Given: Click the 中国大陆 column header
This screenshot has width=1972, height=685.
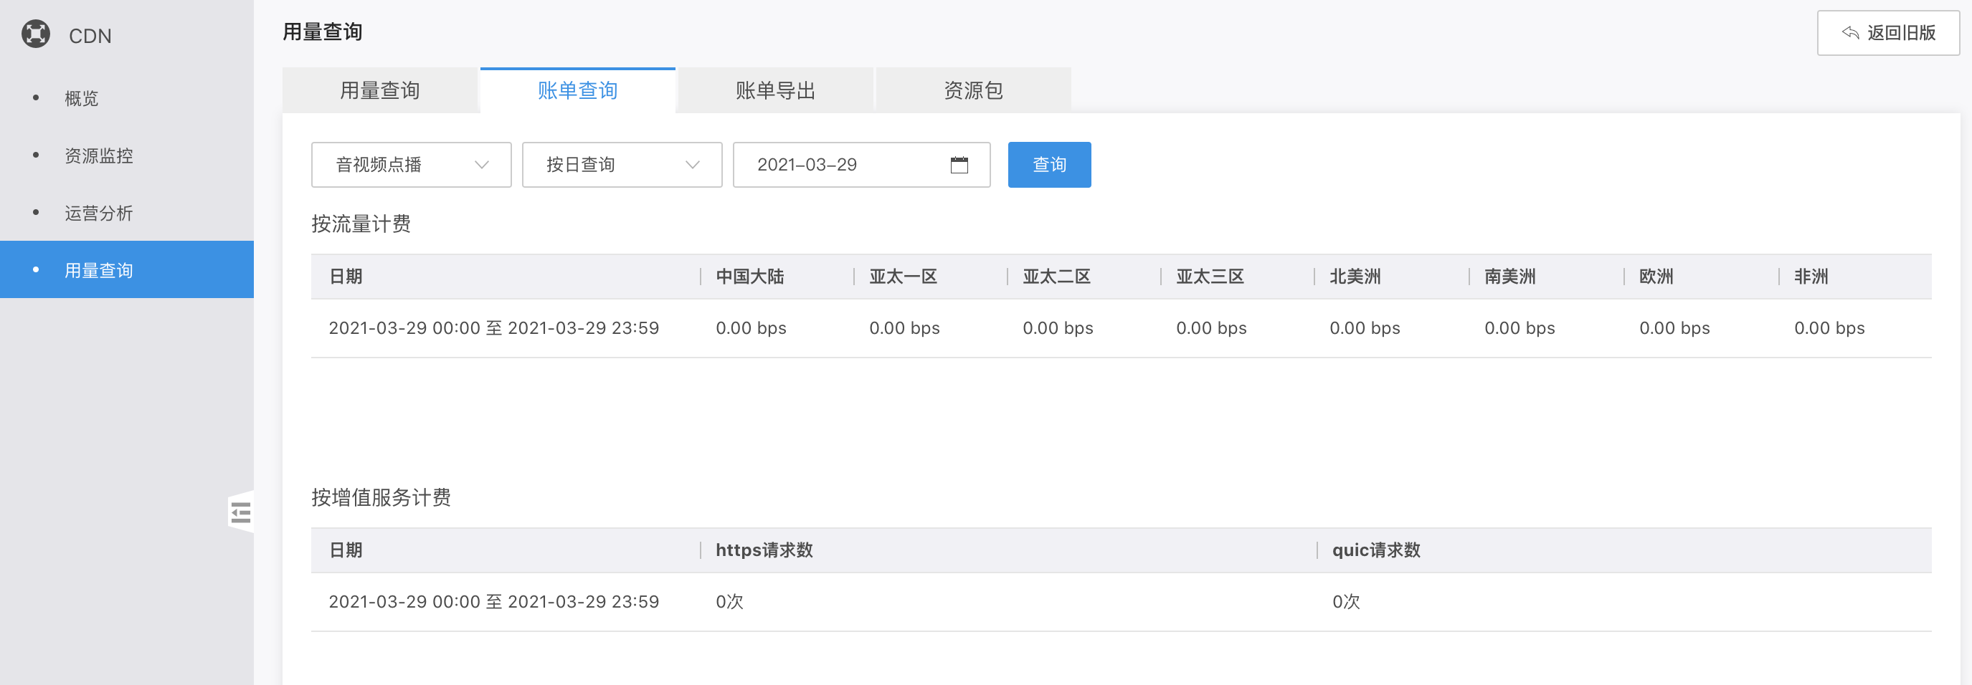Looking at the screenshot, I should 749,277.
